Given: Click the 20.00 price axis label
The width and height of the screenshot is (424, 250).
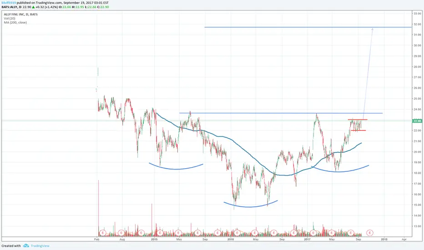Looking at the screenshot, I should click(417, 152).
